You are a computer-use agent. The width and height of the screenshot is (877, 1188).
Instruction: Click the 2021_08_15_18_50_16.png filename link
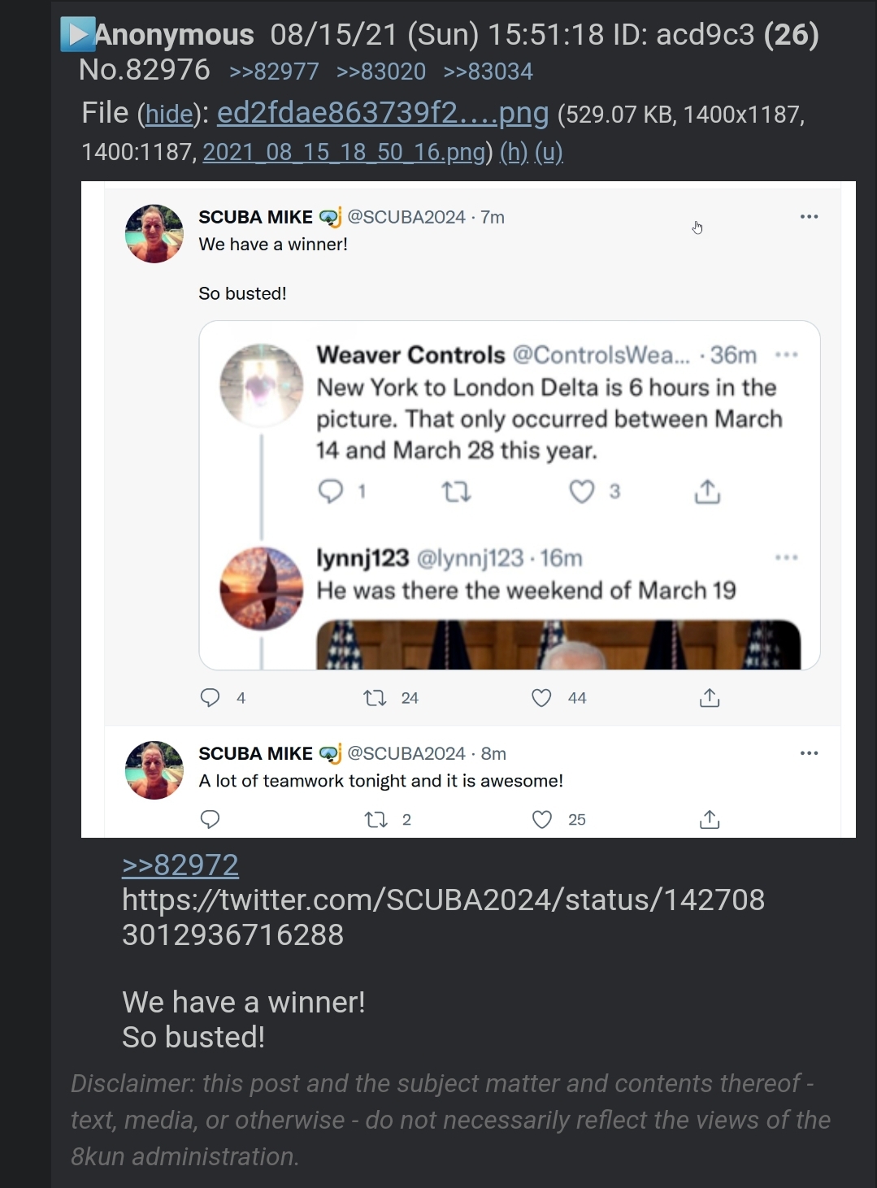[344, 152]
